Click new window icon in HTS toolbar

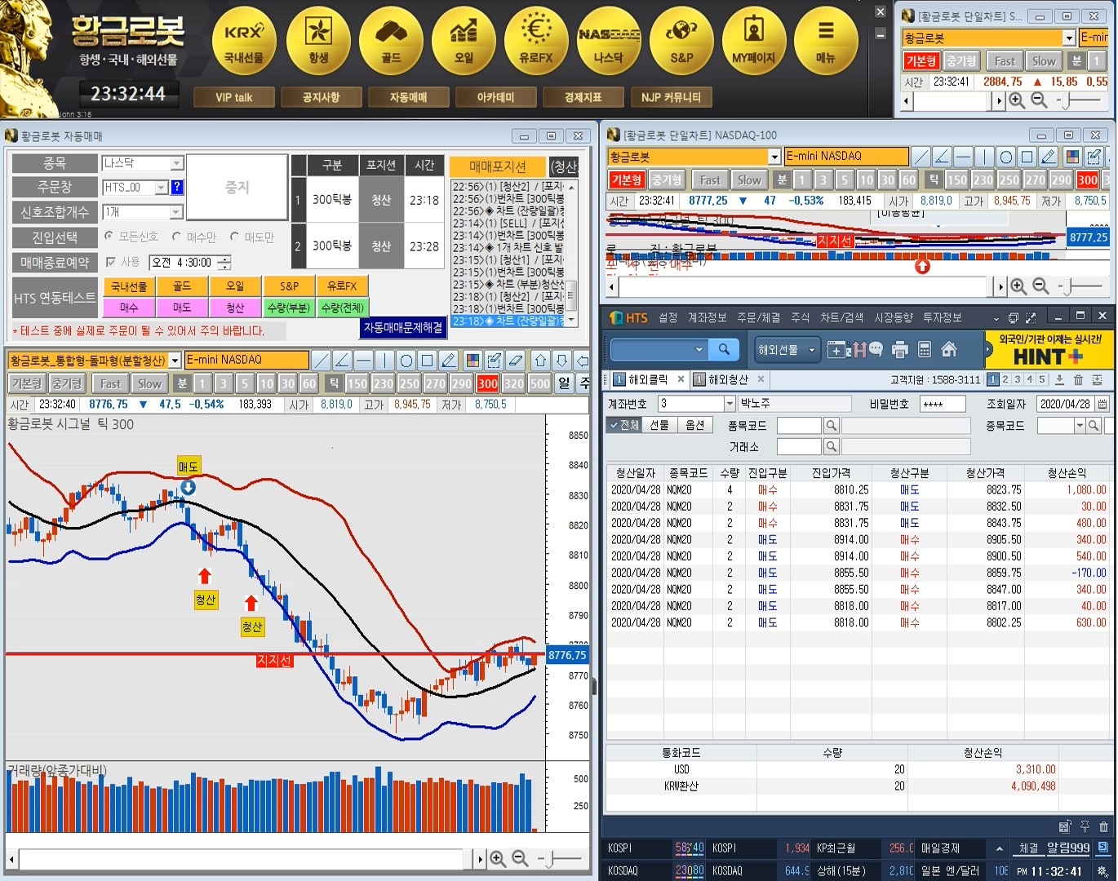836,350
